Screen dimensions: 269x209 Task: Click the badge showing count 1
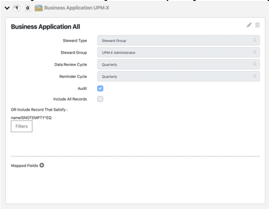pyautogui.click(x=17, y=8)
